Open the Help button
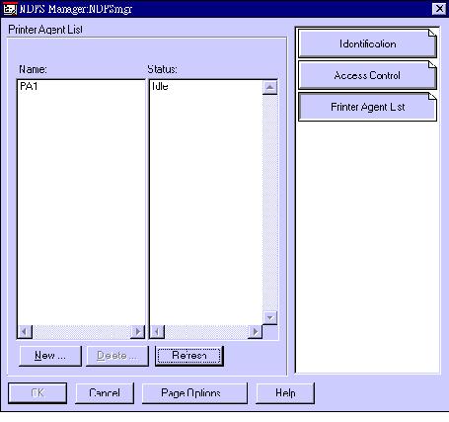Screen dimensions: 449x422 285,392
